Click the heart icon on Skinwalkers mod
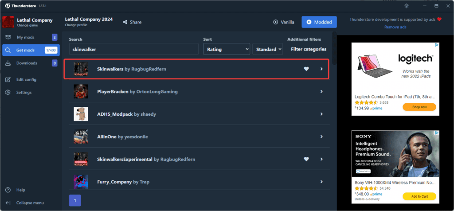 (306, 69)
